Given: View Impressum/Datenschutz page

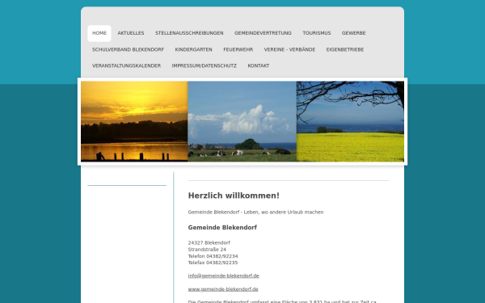Looking at the screenshot, I should click(x=205, y=66).
